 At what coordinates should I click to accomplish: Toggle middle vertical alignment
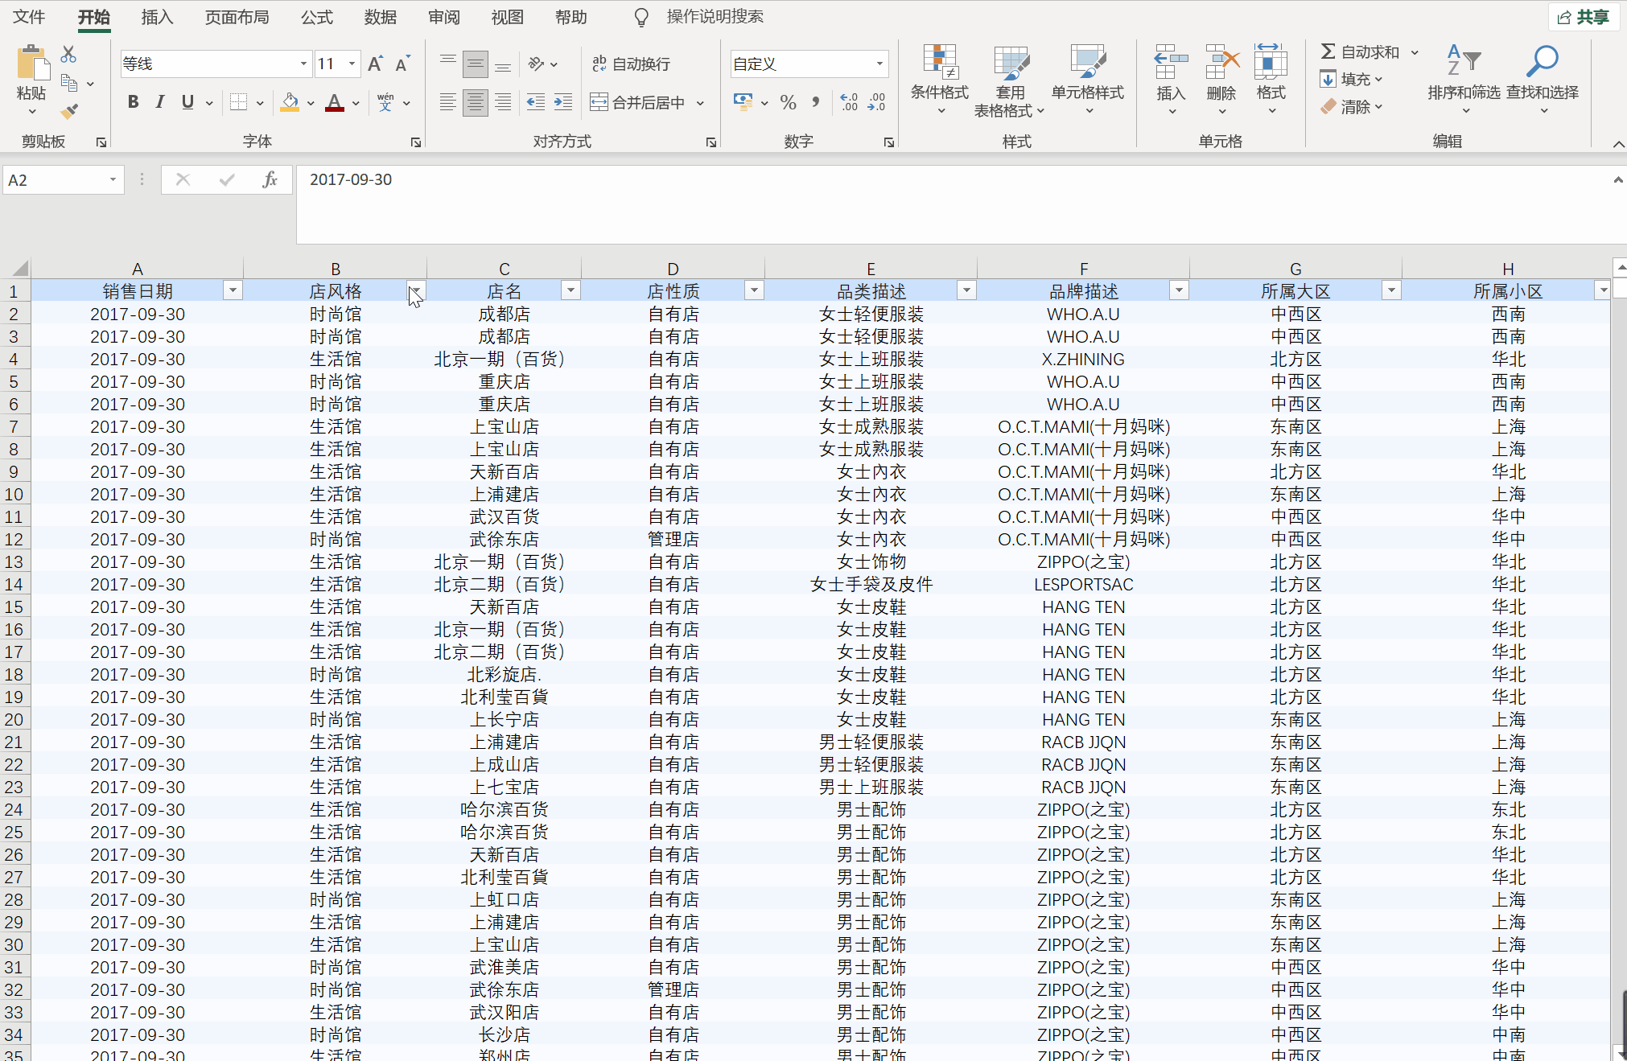point(476,64)
